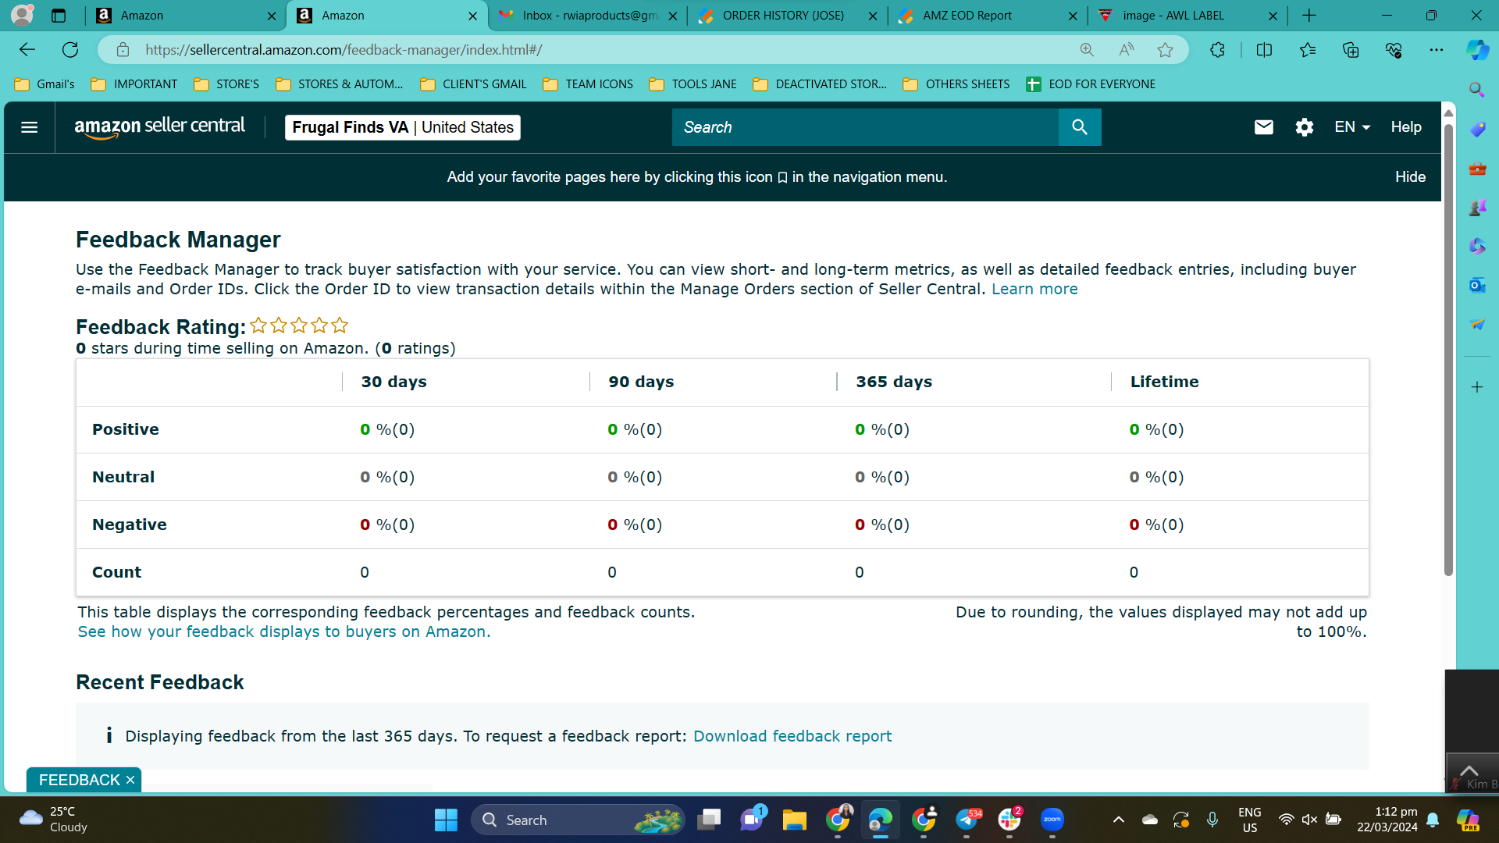Click the amazon seller central logo
Viewport: 1499px width, 843px height.
tap(159, 127)
